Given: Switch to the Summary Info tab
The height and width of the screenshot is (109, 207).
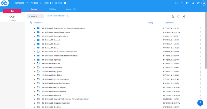Looking at the screenshot, I should pos(71,9).
